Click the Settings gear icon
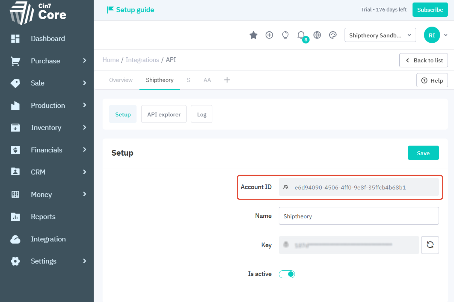Viewport: 454px width, 302px height. pos(15,261)
